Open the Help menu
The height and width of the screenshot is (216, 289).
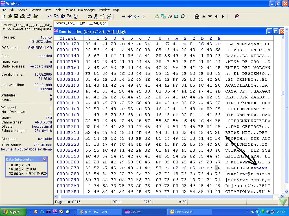(116, 10)
